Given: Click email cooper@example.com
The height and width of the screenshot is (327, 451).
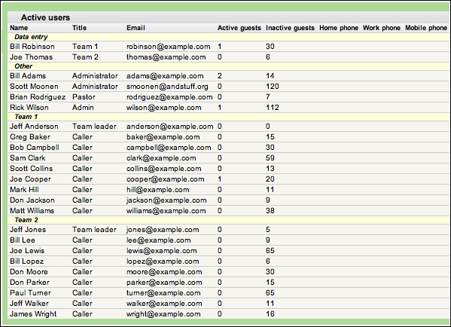Looking at the screenshot, I should 165,179.
